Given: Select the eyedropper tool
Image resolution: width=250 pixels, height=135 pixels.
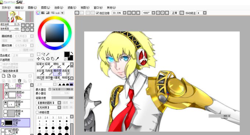Looking at the screenshot, I should (57, 59).
